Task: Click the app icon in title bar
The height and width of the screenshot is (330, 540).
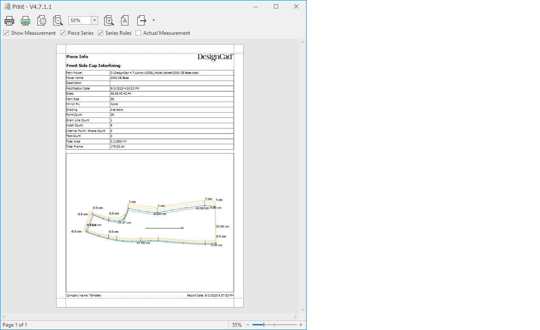Action: [x=7, y=6]
